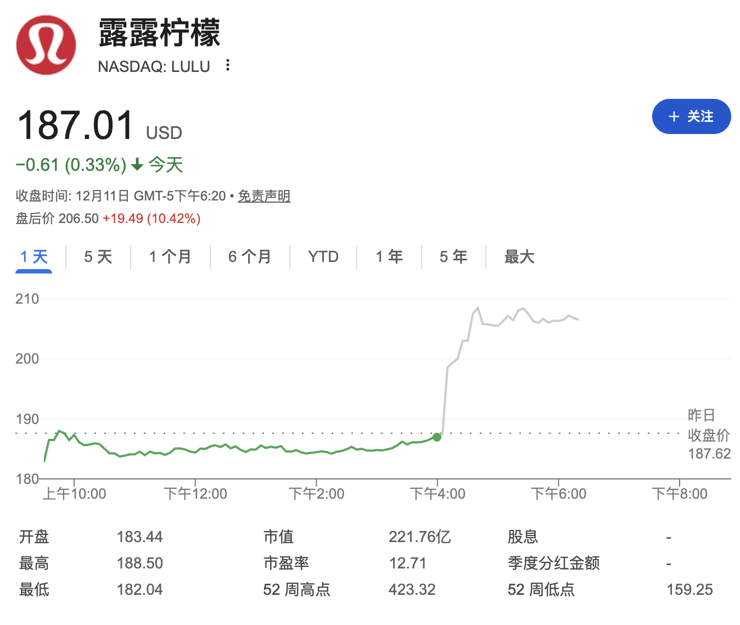Select the 最大 time range
The height and width of the screenshot is (625, 740).
pos(519,256)
